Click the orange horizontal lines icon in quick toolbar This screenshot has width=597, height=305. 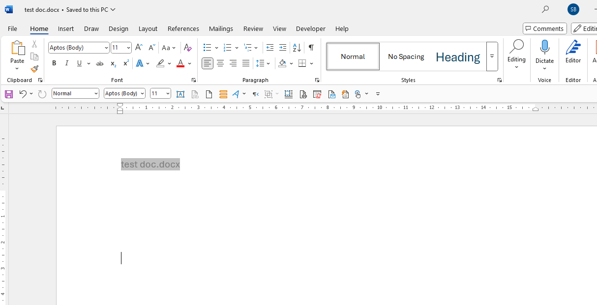pyautogui.click(x=223, y=94)
